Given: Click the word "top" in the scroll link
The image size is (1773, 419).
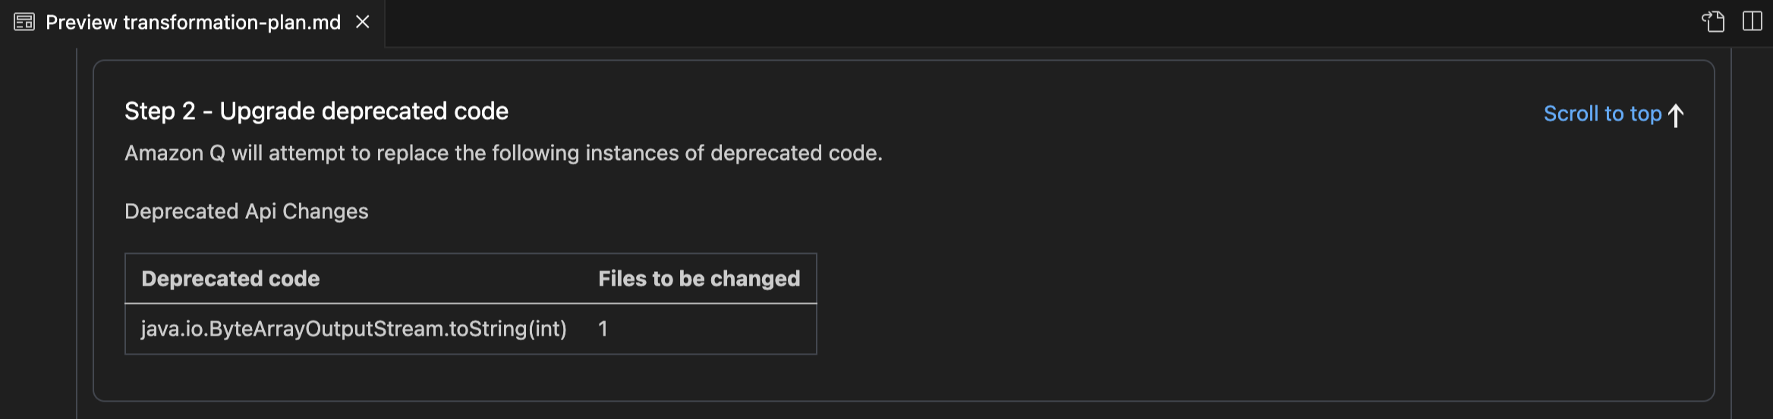Looking at the screenshot, I should tap(1645, 114).
